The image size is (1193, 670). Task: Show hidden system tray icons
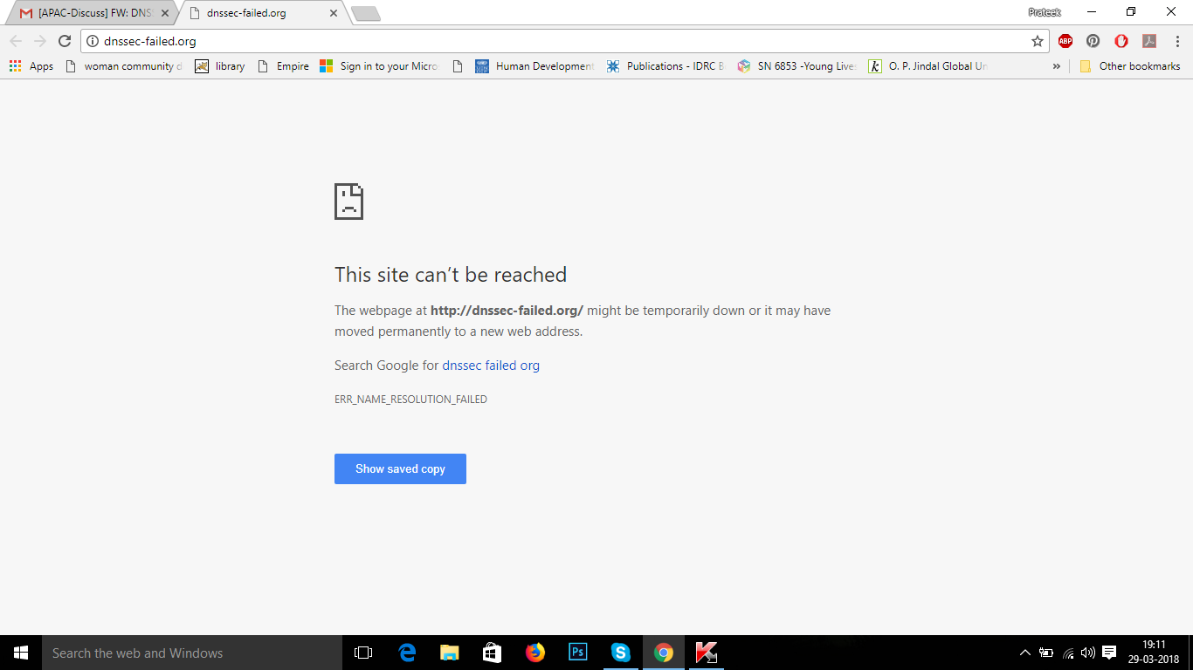point(1025,653)
